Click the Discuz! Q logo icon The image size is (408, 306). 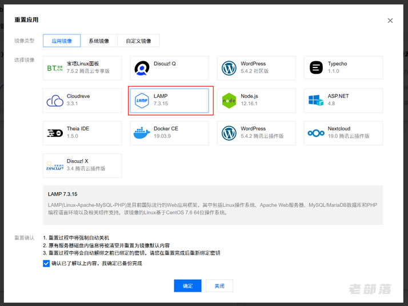[x=142, y=68]
